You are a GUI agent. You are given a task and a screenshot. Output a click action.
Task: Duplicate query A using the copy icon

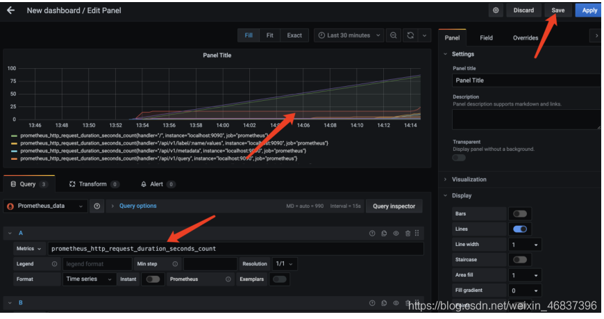384,234
